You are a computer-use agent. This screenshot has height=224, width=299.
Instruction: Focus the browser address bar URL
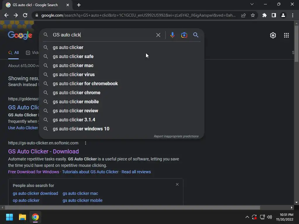tap(138, 15)
